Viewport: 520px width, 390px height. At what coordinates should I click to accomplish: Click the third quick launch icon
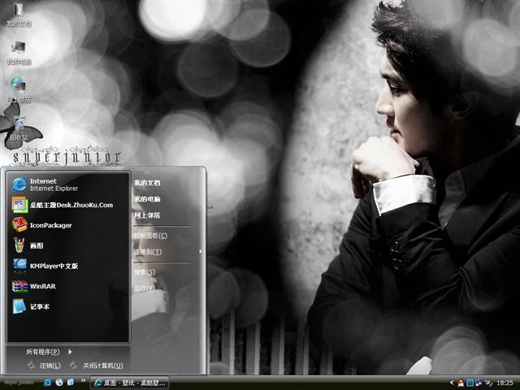(x=71, y=383)
